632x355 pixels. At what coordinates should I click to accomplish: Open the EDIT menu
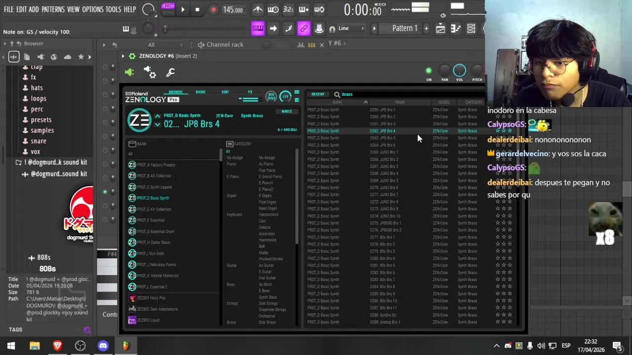21,9
